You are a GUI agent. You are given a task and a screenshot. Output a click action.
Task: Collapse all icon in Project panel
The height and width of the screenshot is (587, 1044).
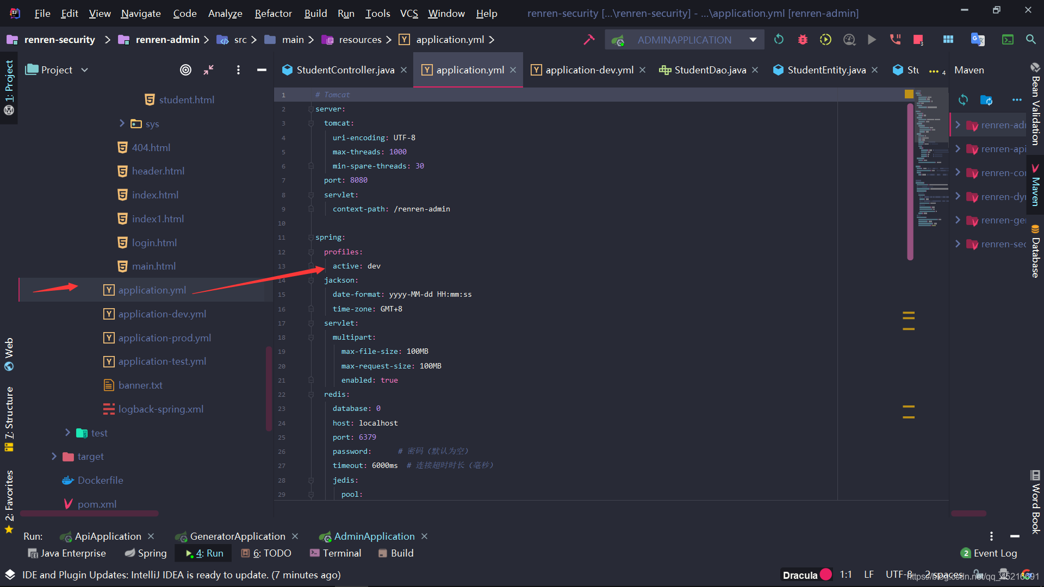209,70
